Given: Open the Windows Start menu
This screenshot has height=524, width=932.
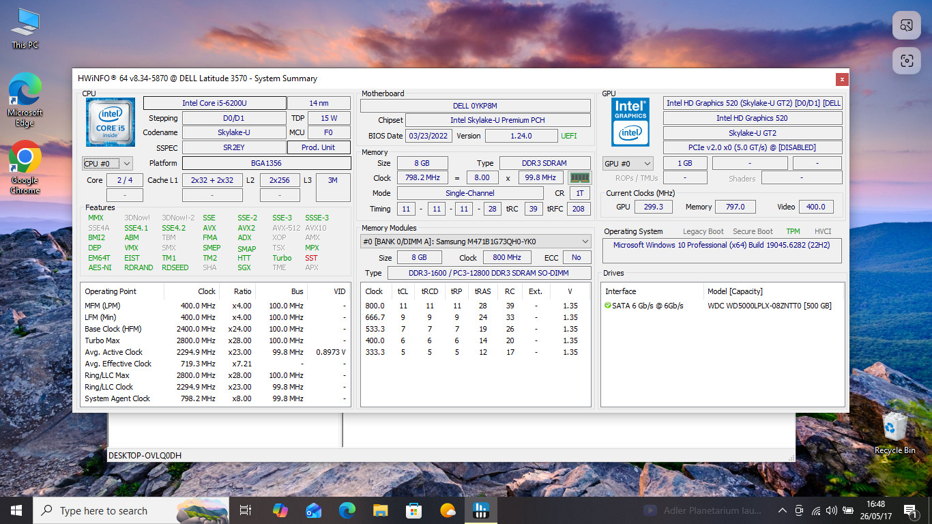Looking at the screenshot, I should pyautogui.click(x=16, y=510).
